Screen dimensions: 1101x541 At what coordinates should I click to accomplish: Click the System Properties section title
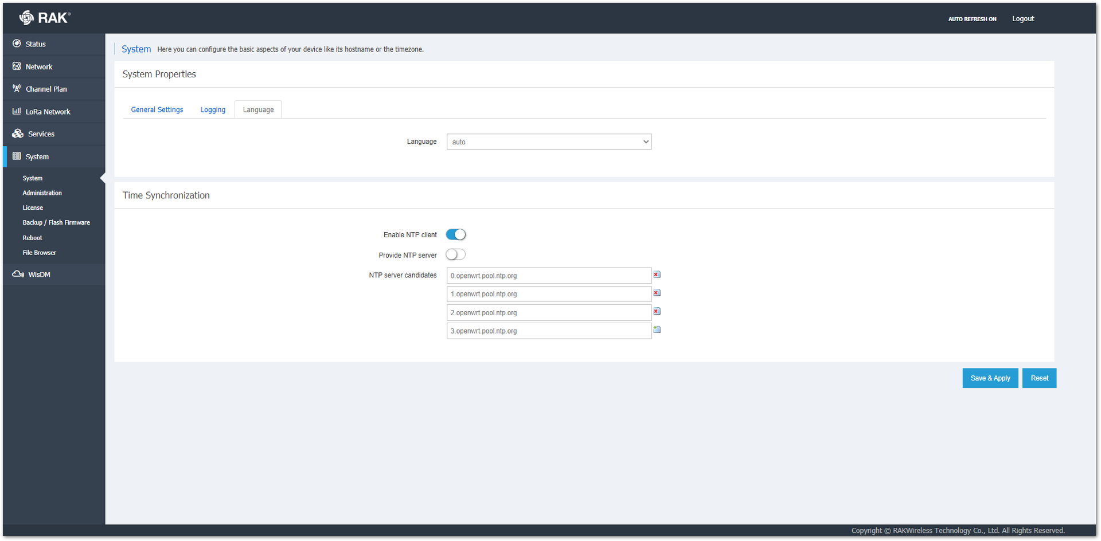[x=159, y=74]
